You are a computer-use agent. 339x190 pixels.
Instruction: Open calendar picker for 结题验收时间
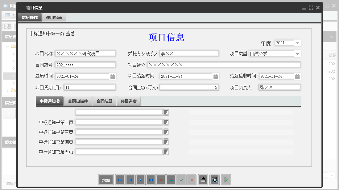[297, 76]
